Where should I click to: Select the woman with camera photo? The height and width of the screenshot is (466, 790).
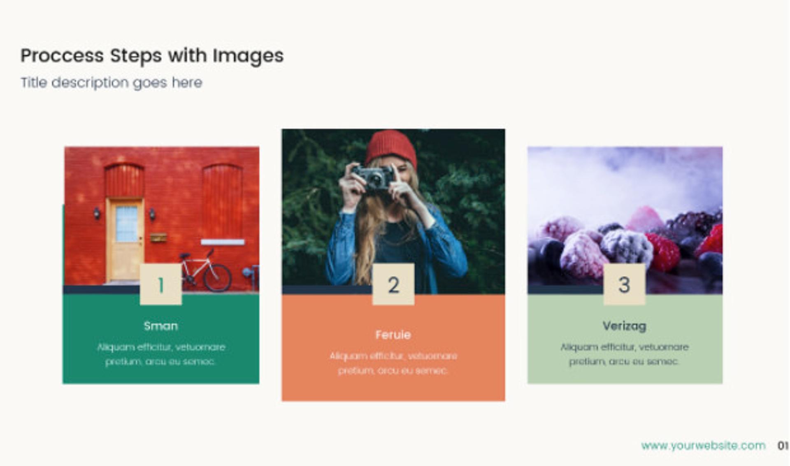[393, 206]
